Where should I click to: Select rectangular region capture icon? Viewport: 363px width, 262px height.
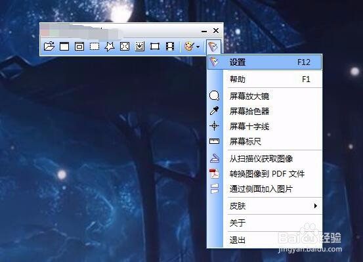click(95, 47)
